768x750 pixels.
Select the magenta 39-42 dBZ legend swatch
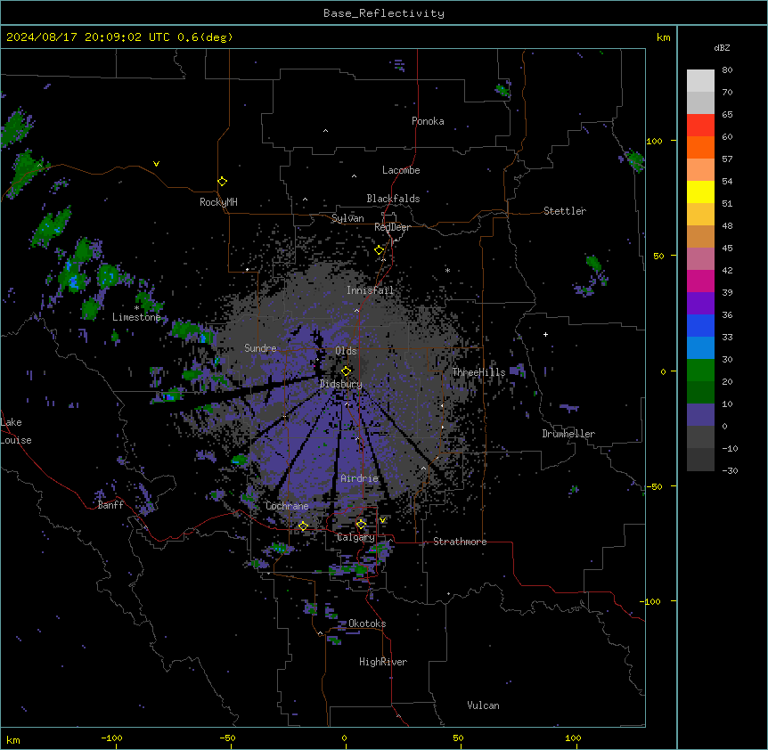(x=700, y=281)
